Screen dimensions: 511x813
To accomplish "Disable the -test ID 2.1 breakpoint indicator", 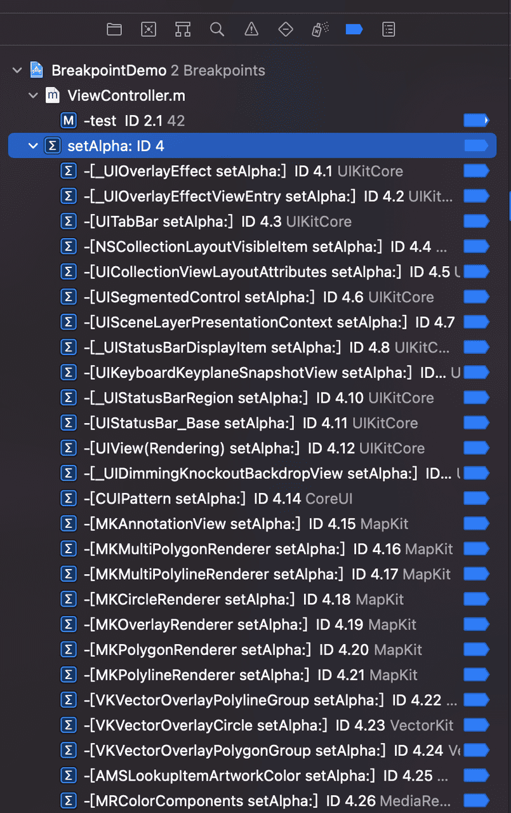I will click(476, 121).
